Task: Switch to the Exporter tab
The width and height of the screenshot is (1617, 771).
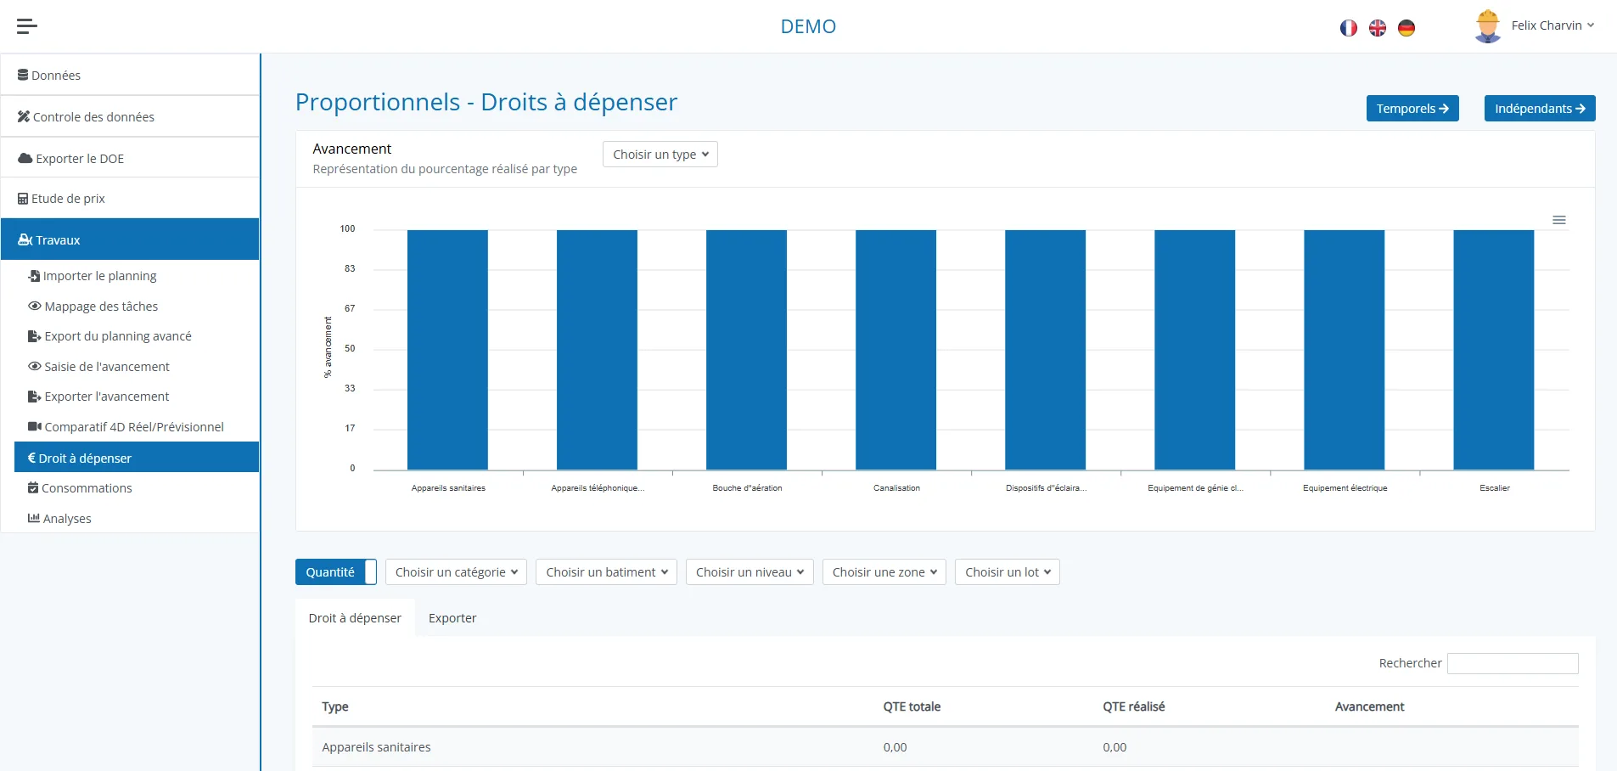Action: click(452, 618)
